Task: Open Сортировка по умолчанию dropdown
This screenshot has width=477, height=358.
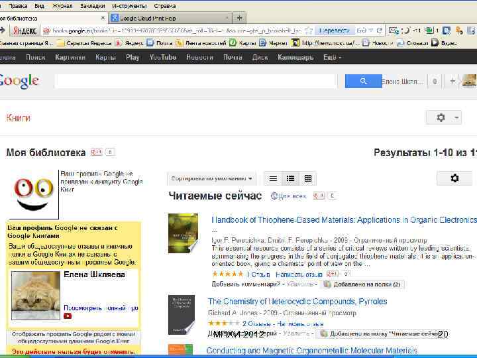Action: click(x=211, y=178)
